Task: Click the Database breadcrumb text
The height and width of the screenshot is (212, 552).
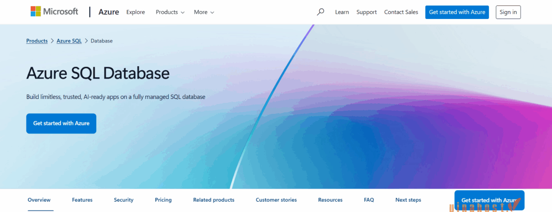Action: (x=102, y=41)
